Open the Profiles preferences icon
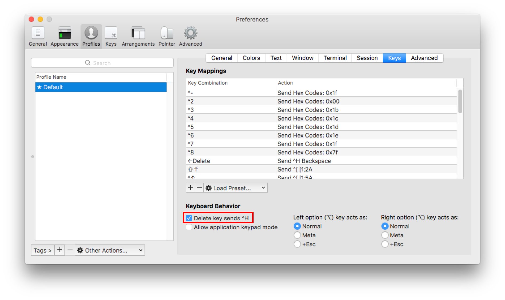The width and height of the screenshot is (505, 300). point(91,36)
